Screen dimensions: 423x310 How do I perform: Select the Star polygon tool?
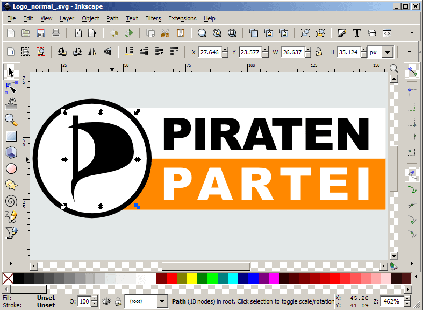point(11,185)
